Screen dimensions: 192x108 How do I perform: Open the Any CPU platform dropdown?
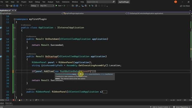click(47, 6)
